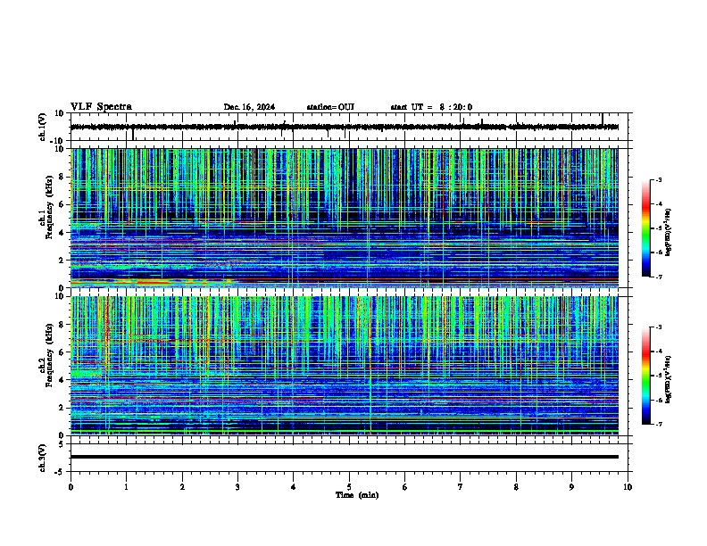
Task: Click the time axis tick label '0'
Action: pos(71,487)
